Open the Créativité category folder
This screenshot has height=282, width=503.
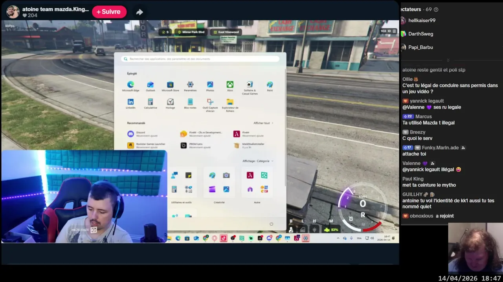coord(219,183)
